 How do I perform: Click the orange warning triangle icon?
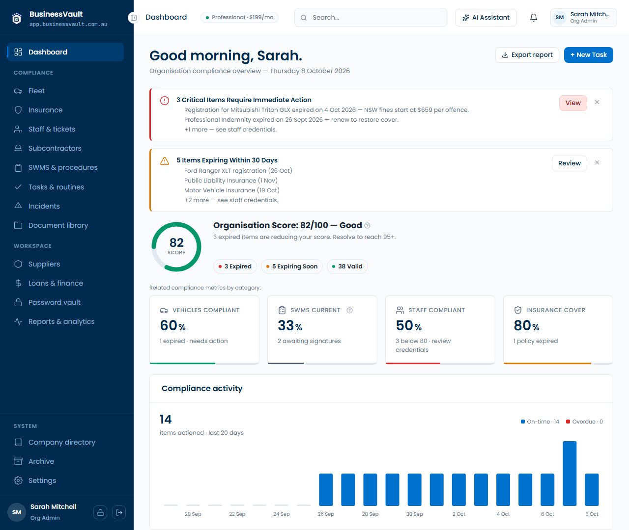tap(165, 161)
